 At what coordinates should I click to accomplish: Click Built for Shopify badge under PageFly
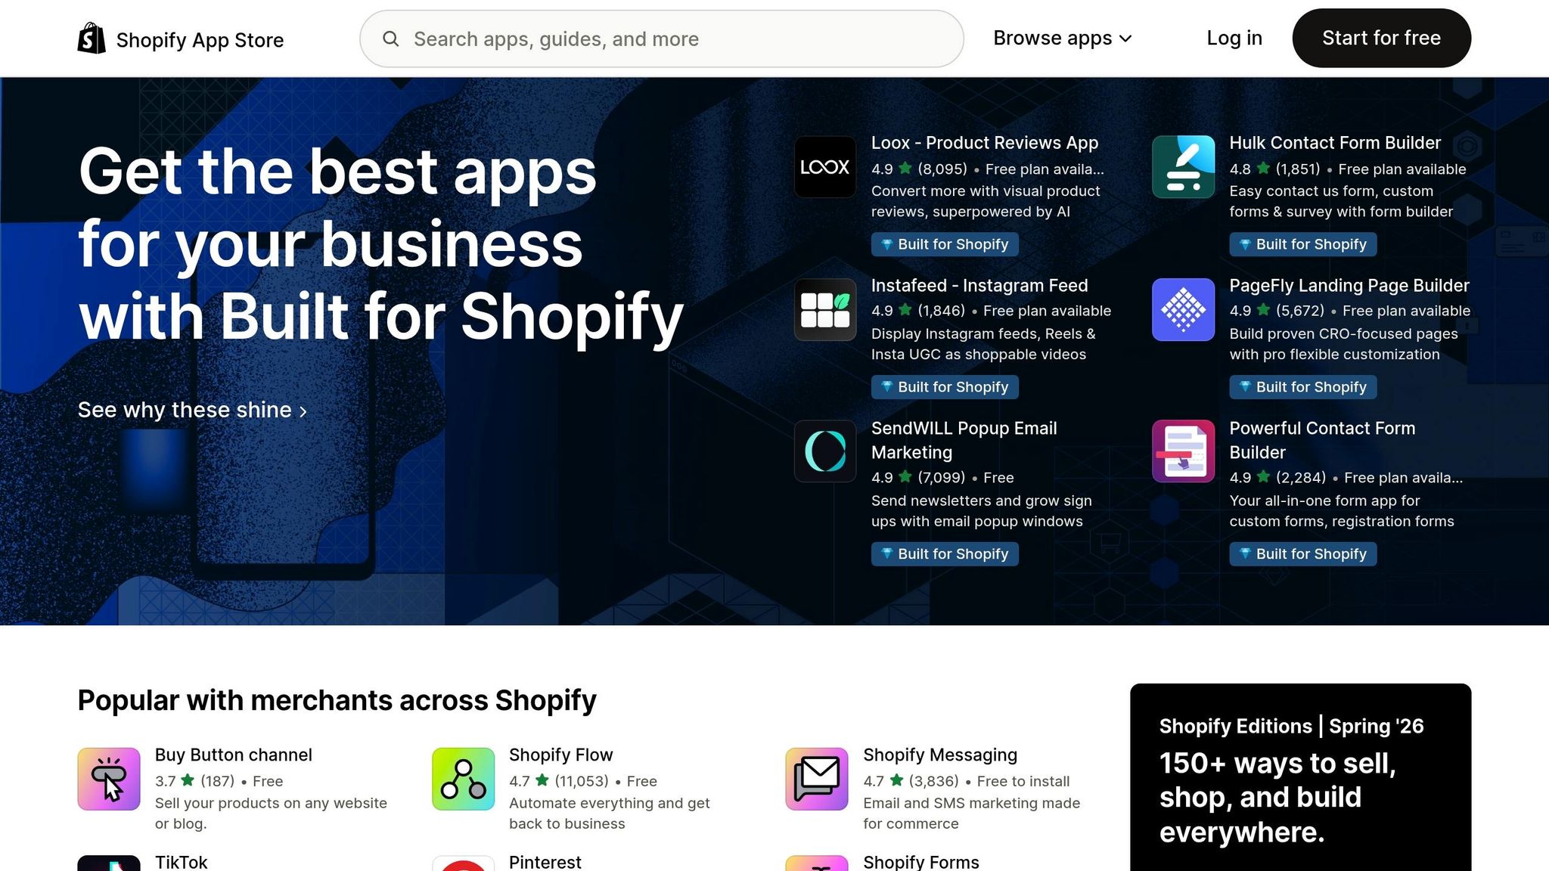pos(1303,387)
